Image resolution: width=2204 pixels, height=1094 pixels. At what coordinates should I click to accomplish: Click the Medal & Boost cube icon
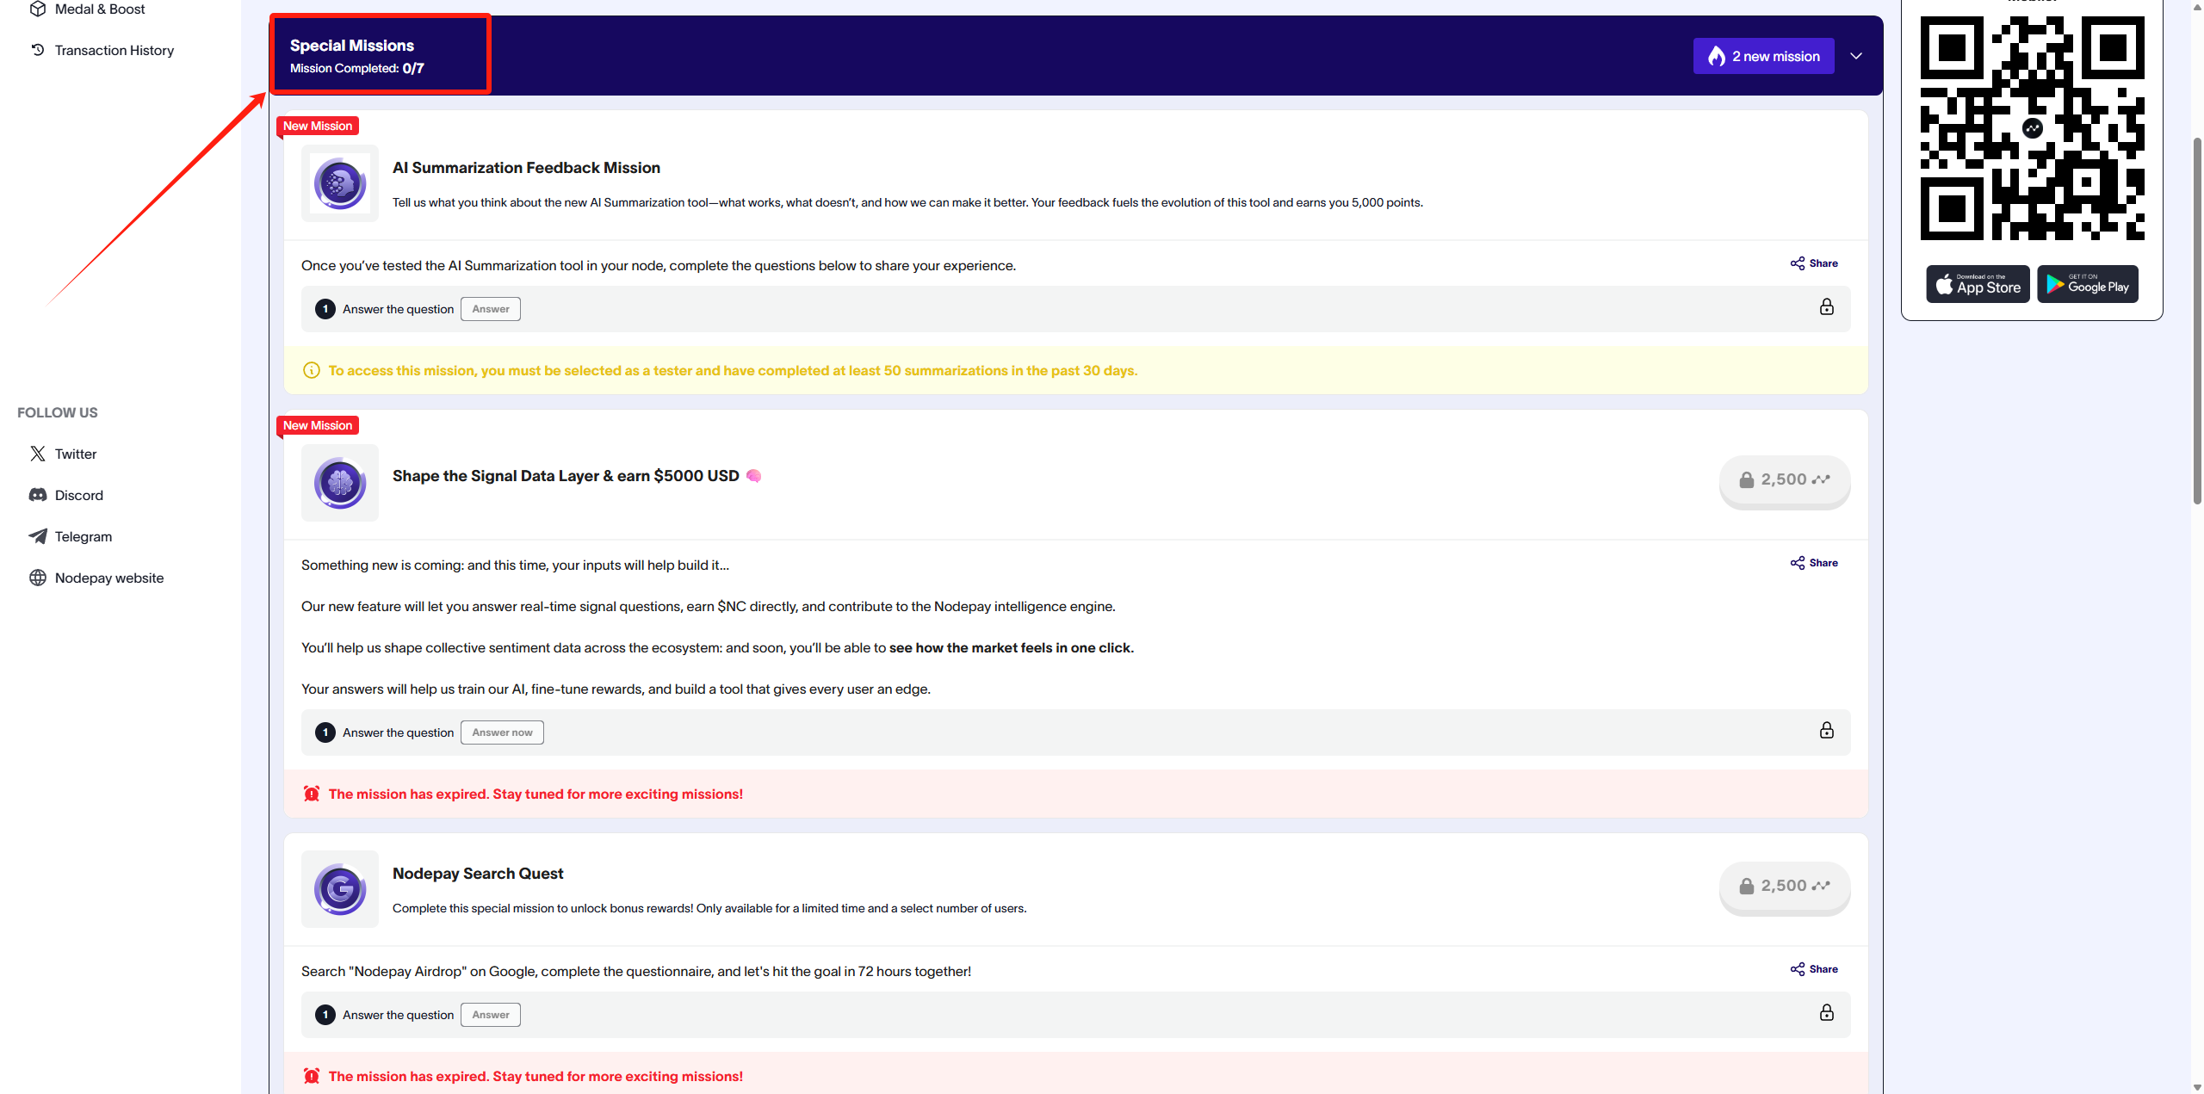click(38, 9)
